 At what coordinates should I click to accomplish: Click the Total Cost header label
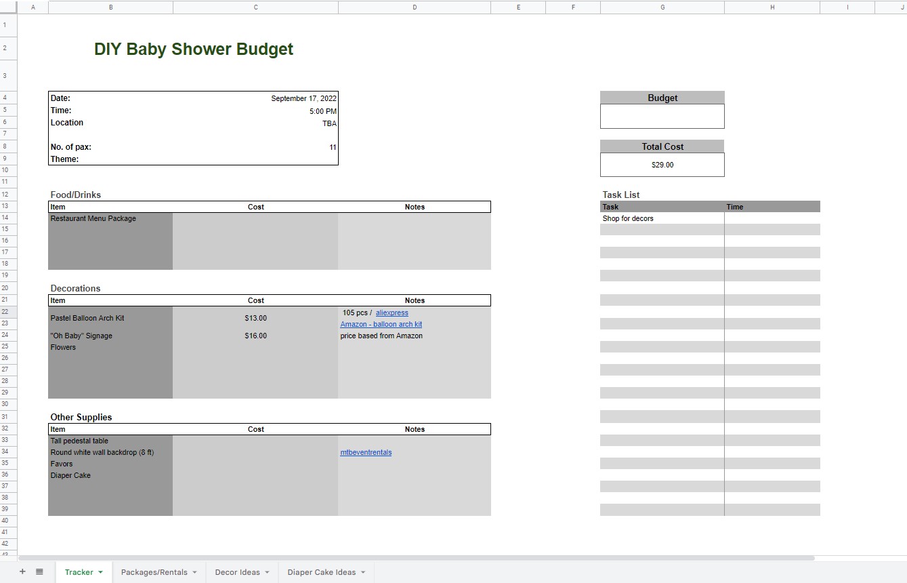pyautogui.click(x=662, y=146)
